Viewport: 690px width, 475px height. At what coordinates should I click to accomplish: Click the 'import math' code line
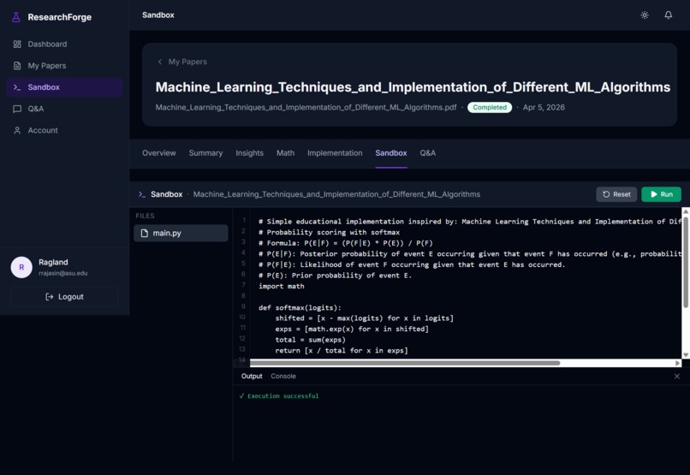[x=281, y=287]
